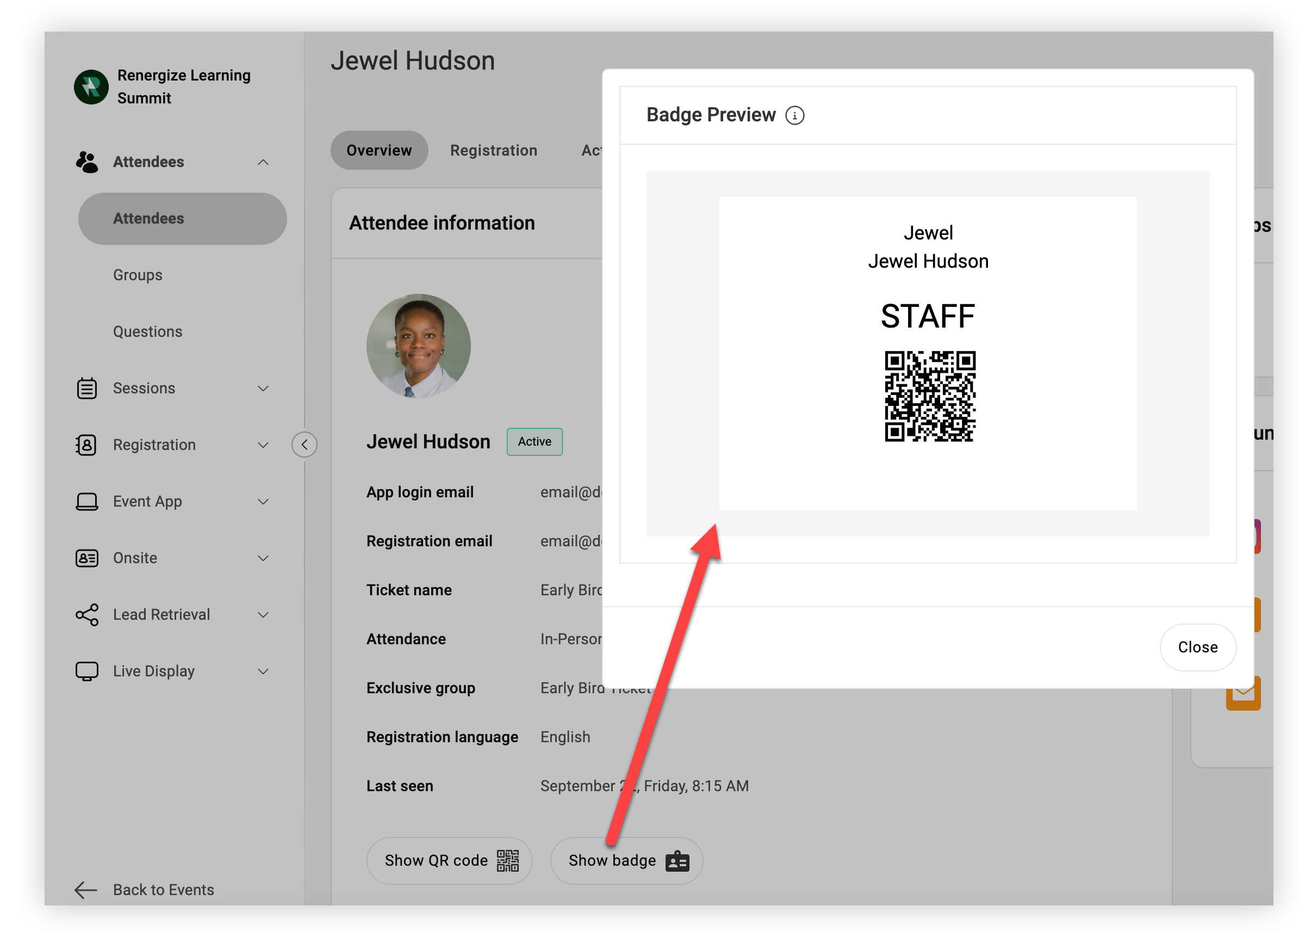Click Jewel Hudson full name on badge
Image resolution: width=1305 pixels, height=937 pixels.
[928, 261]
